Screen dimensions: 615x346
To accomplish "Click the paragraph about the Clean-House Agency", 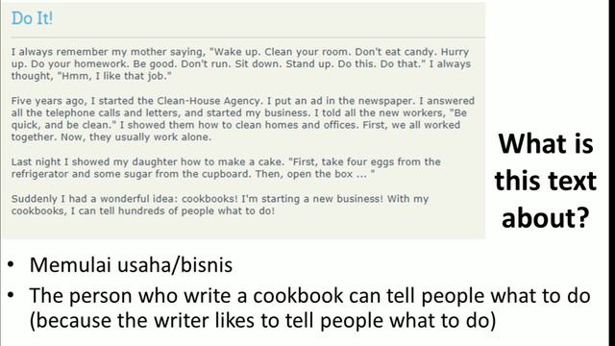I will point(243,119).
